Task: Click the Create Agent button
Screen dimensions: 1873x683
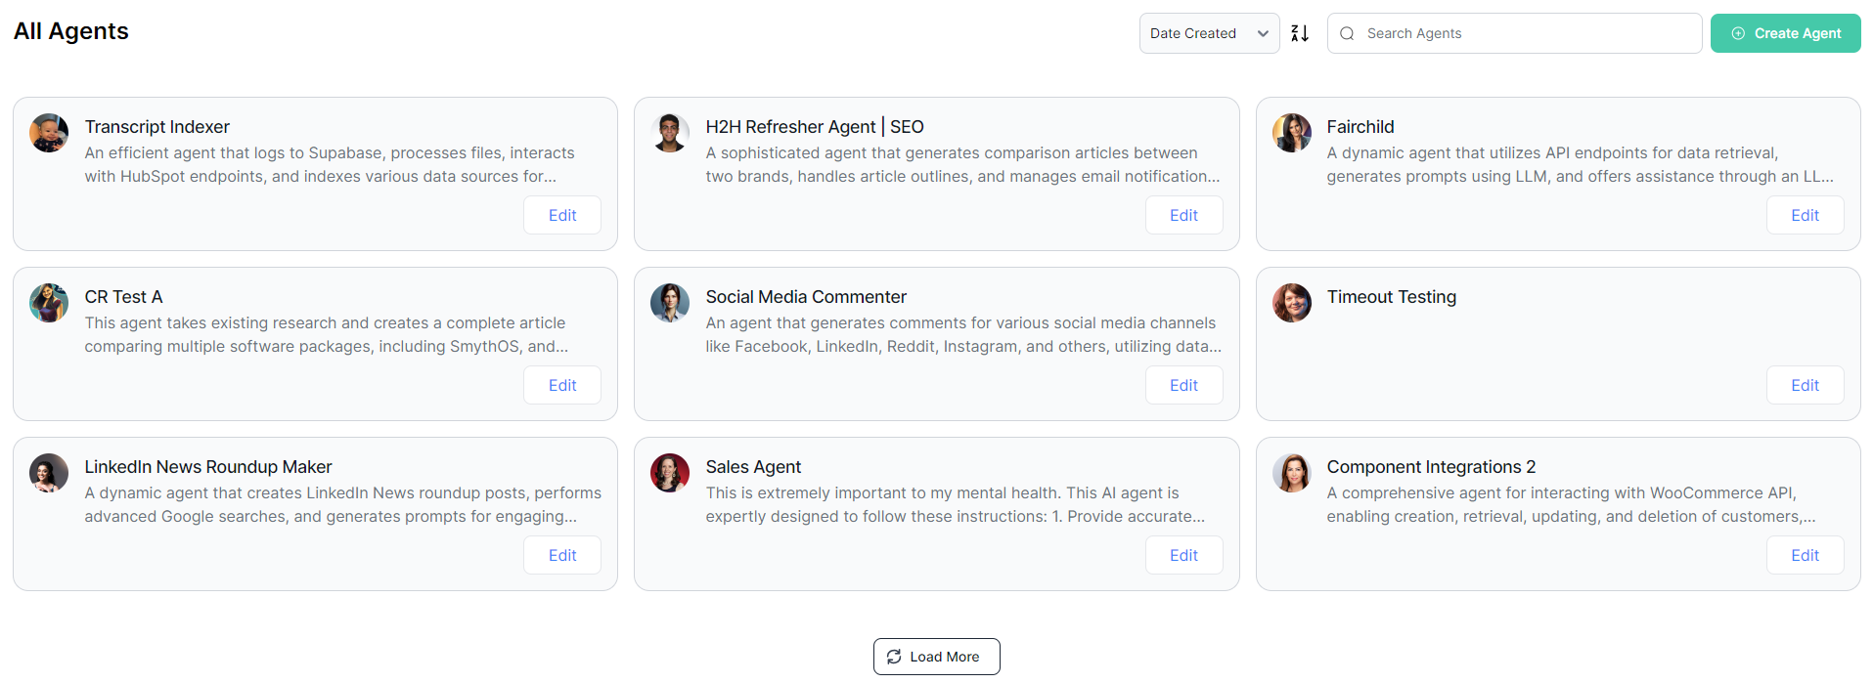Action: pos(1785,33)
